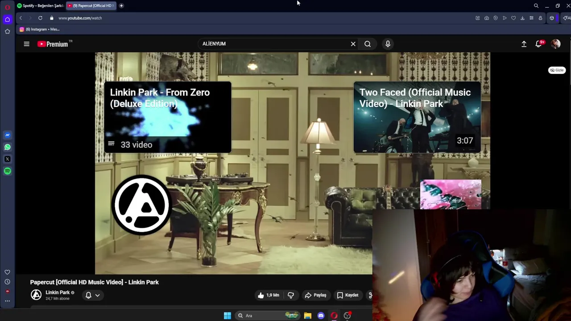Image resolution: width=571 pixels, height=321 pixels.
Task: Start voice search with microphone icon
Action: (388, 44)
